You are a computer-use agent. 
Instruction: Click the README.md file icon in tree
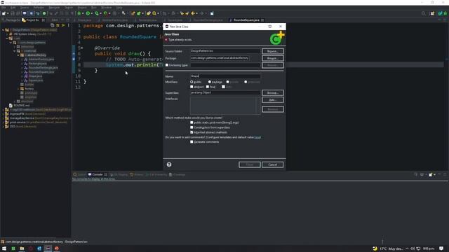[11, 106]
